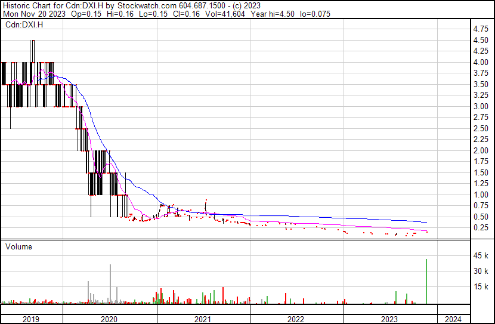Click the 4.75 price axis label
495x324 pixels.
pos(481,29)
